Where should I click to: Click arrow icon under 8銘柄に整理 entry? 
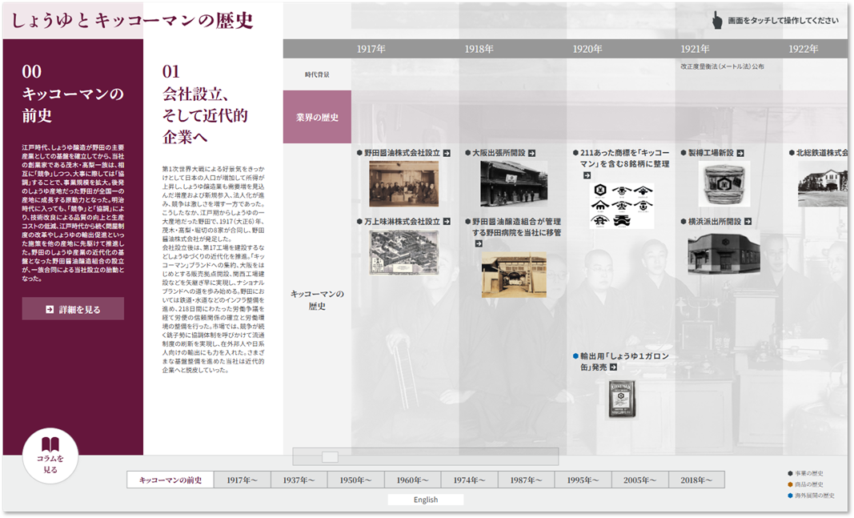click(587, 175)
